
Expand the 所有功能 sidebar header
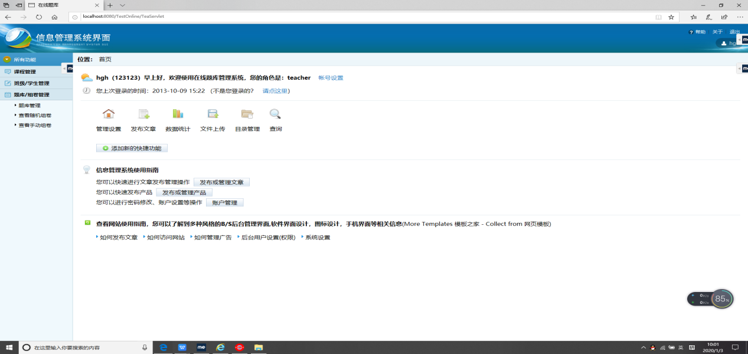pos(36,60)
